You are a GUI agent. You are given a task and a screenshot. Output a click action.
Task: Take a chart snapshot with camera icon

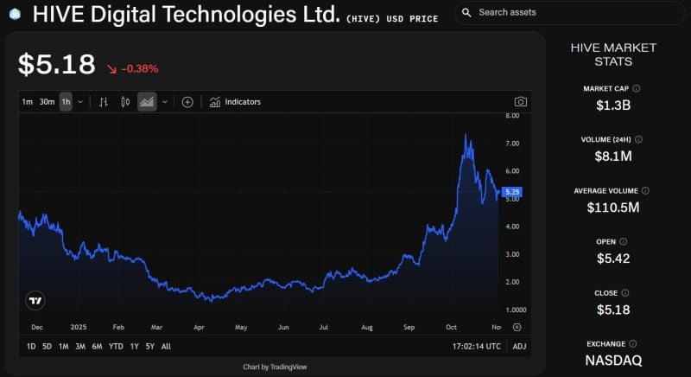coord(520,102)
